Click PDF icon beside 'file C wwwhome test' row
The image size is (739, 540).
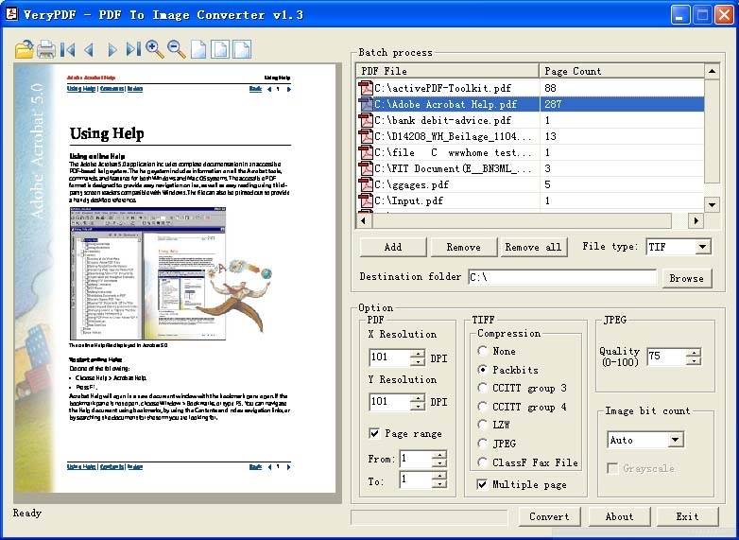[366, 152]
